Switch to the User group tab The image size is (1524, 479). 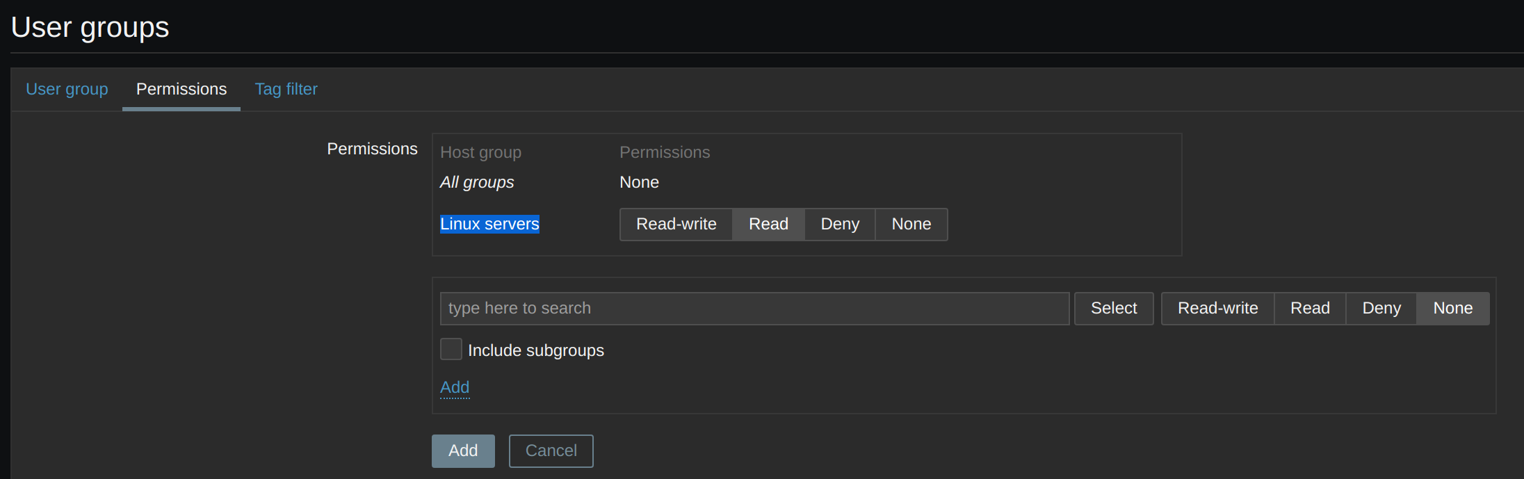click(x=67, y=89)
